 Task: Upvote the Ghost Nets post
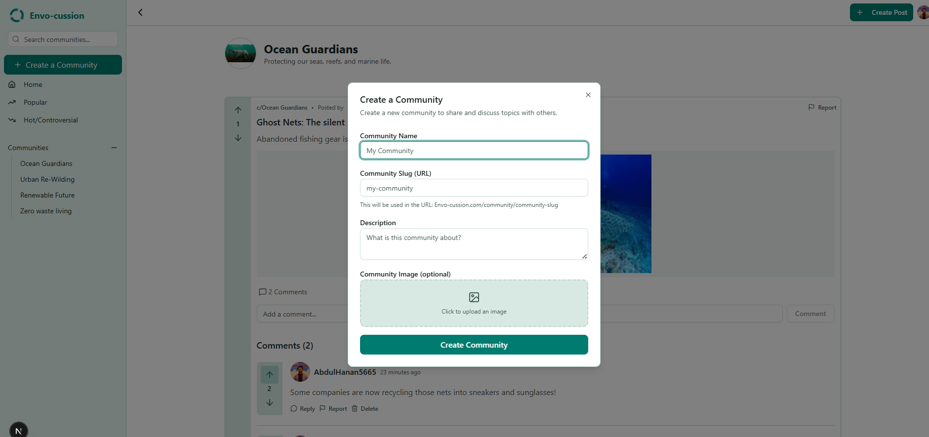238,110
